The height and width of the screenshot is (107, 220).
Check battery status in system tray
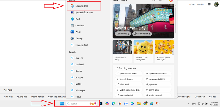[206, 104]
